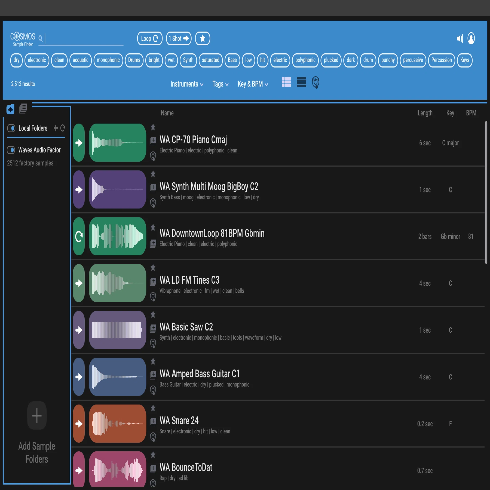
Task: Filter by the polyphonic tag
Action: point(305,60)
